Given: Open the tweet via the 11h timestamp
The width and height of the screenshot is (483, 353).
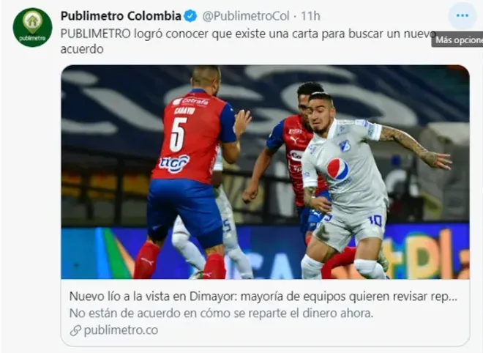Looking at the screenshot, I should tap(310, 16).
